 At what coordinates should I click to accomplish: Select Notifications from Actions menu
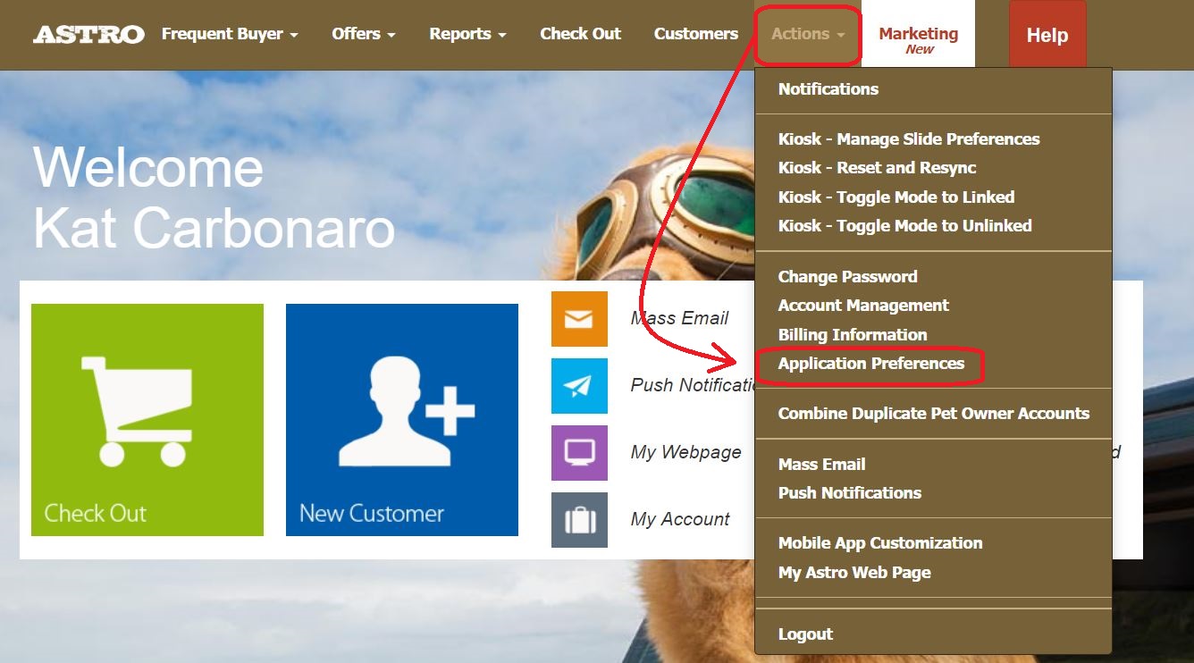point(828,89)
